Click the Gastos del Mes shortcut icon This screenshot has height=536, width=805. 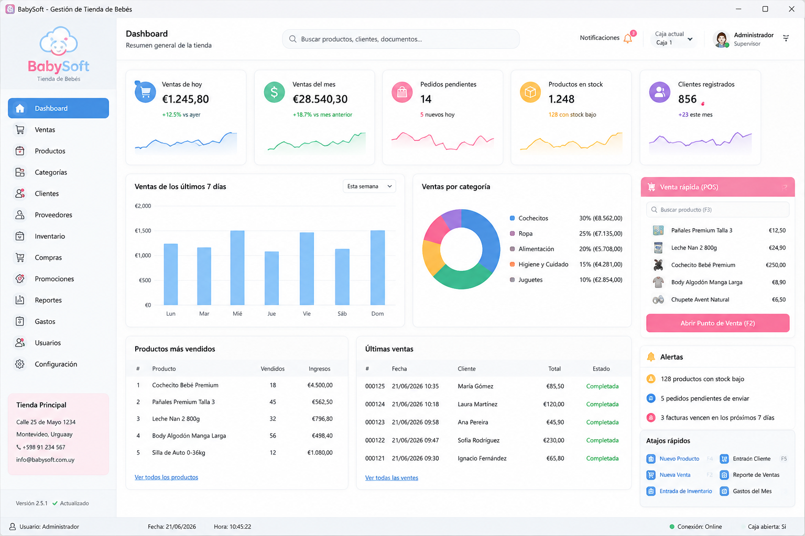[724, 492]
